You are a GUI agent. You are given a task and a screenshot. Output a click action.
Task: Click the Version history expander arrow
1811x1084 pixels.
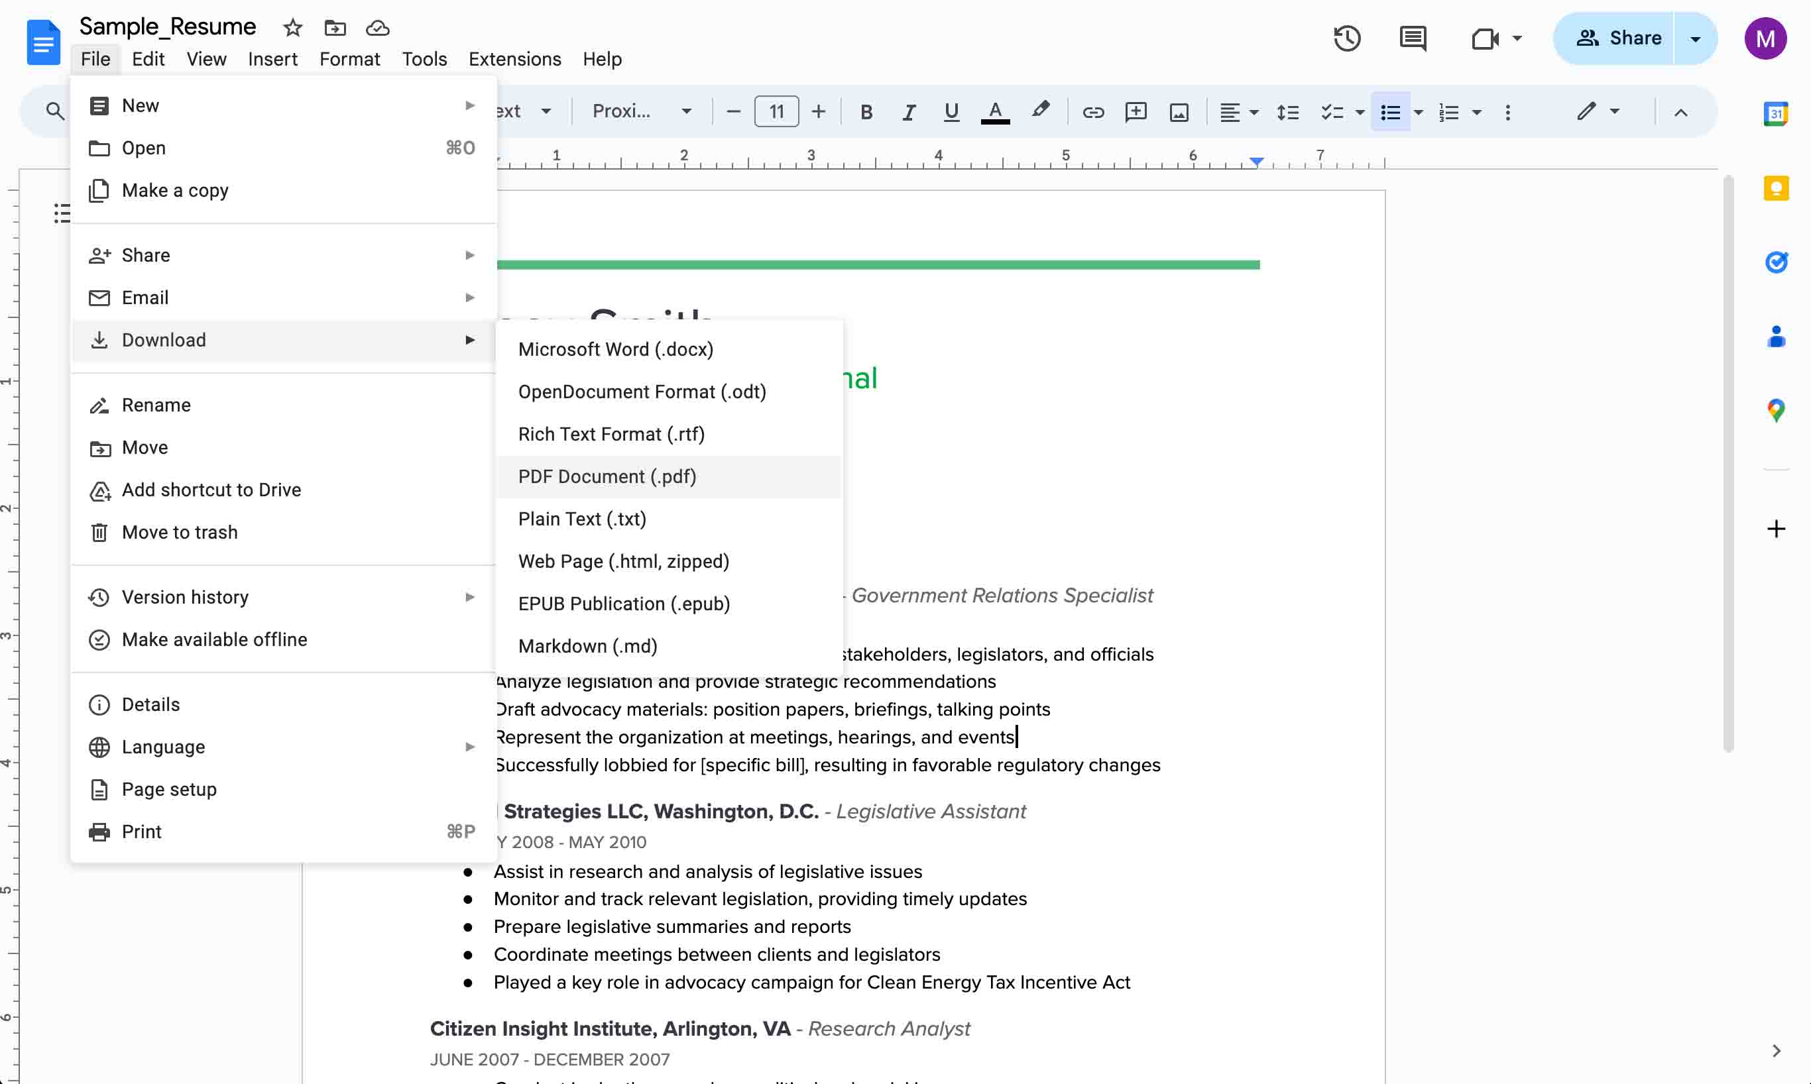point(471,596)
